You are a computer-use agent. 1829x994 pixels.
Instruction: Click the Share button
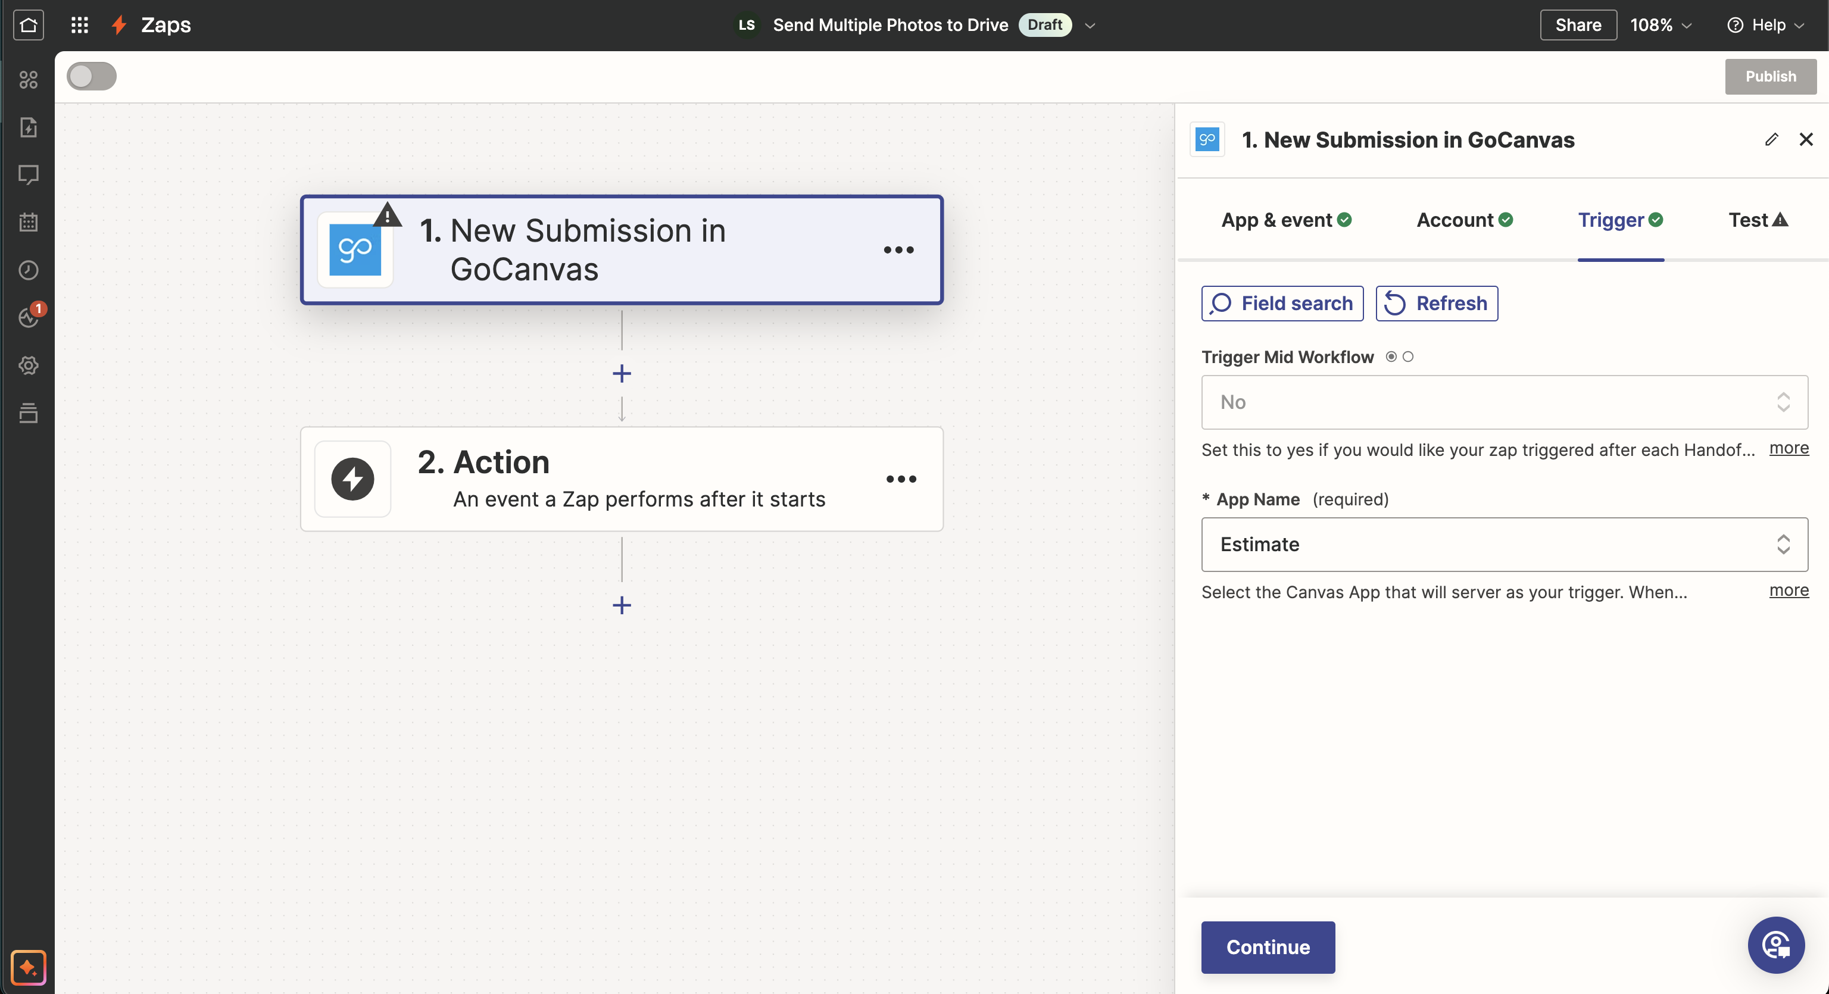click(x=1578, y=25)
